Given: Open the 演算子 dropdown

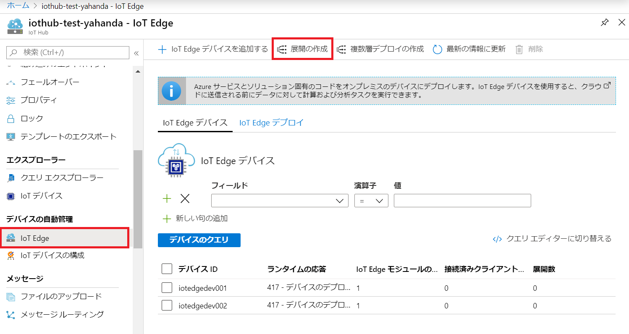Looking at the screenshot, I should 371,201.
